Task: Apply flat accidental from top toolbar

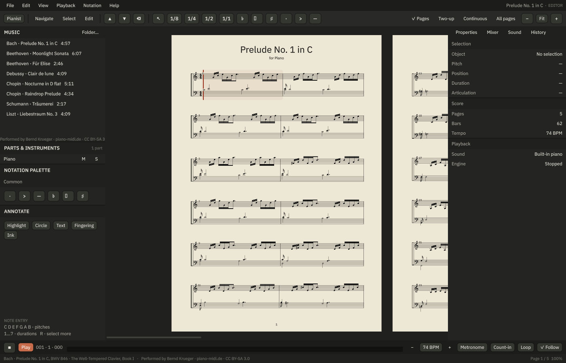Action: (242, 19)
